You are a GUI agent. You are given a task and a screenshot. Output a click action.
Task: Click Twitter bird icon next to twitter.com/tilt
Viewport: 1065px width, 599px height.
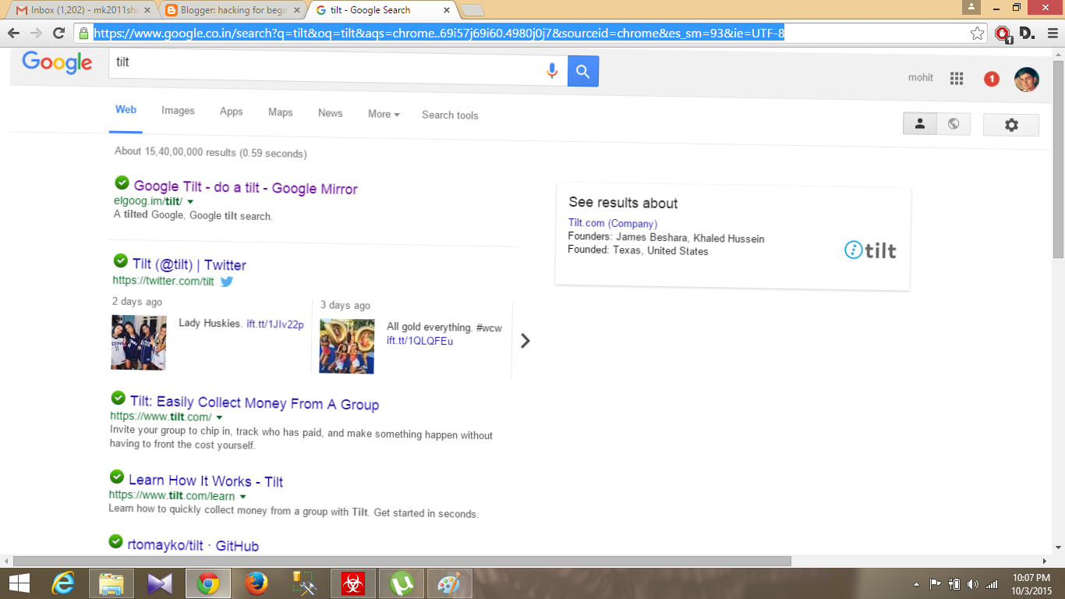226,282
